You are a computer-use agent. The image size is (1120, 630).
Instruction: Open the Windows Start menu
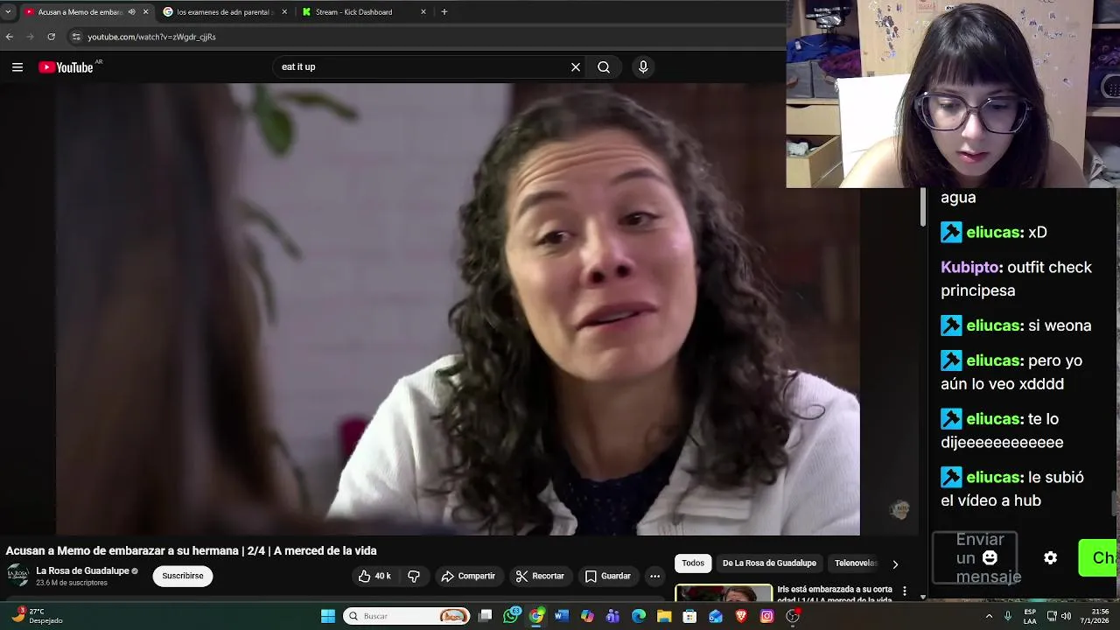click(x=328, y=616)
